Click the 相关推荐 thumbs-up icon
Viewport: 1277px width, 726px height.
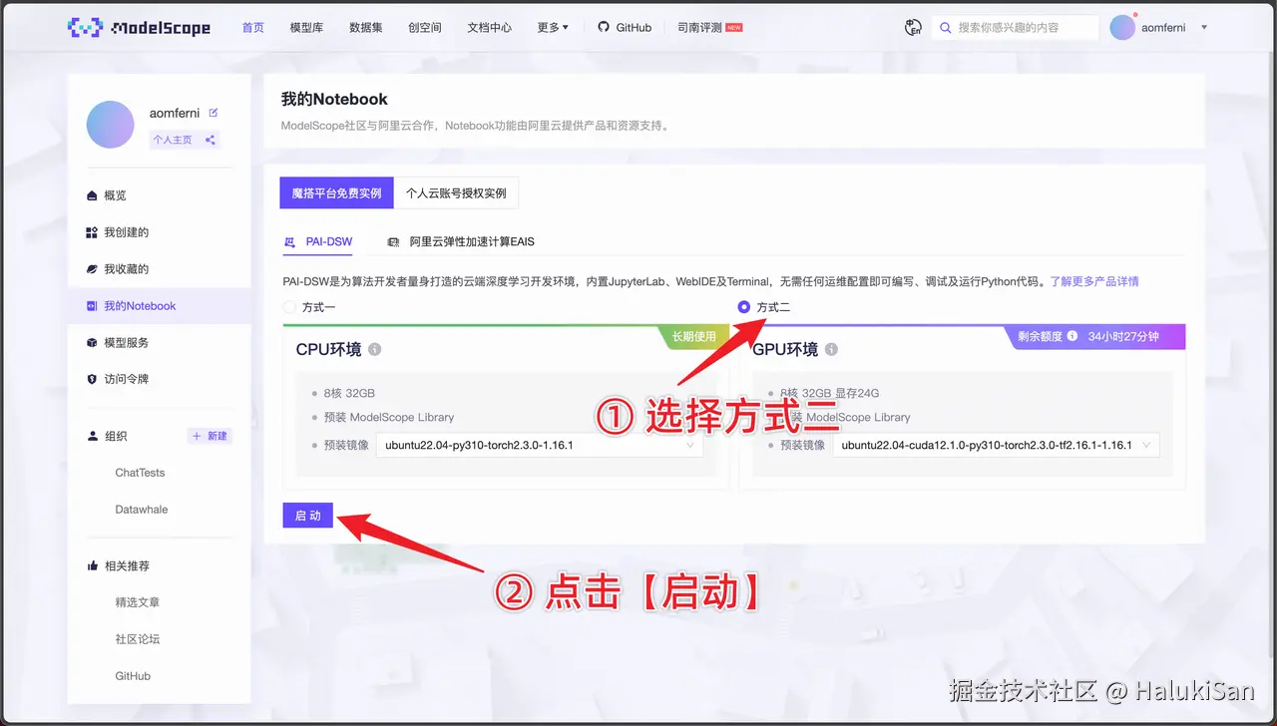coord(93,565)
